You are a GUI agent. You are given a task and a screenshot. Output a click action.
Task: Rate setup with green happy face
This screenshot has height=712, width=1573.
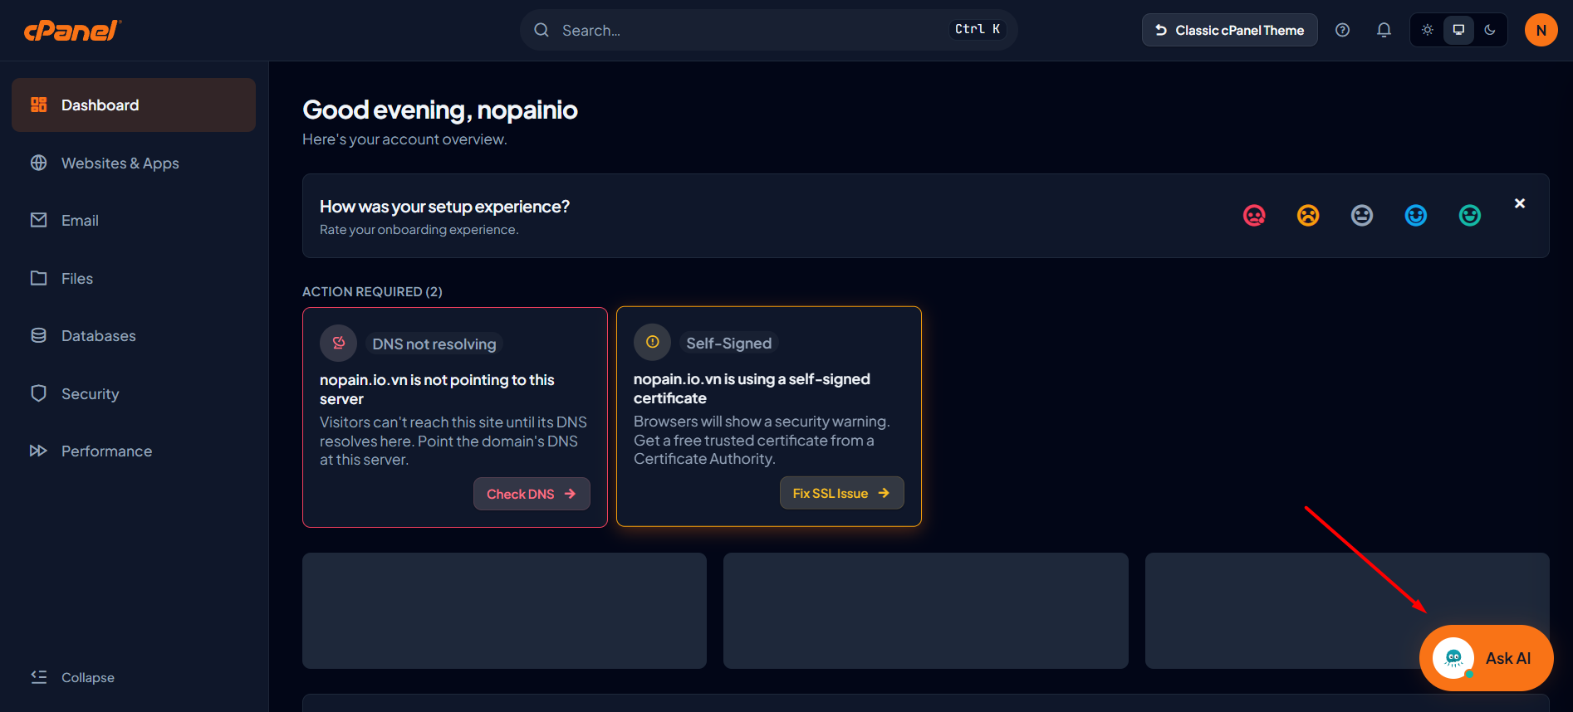1470,216
